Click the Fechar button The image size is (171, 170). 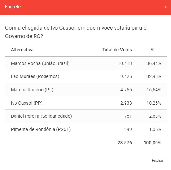tap(157, 161)
